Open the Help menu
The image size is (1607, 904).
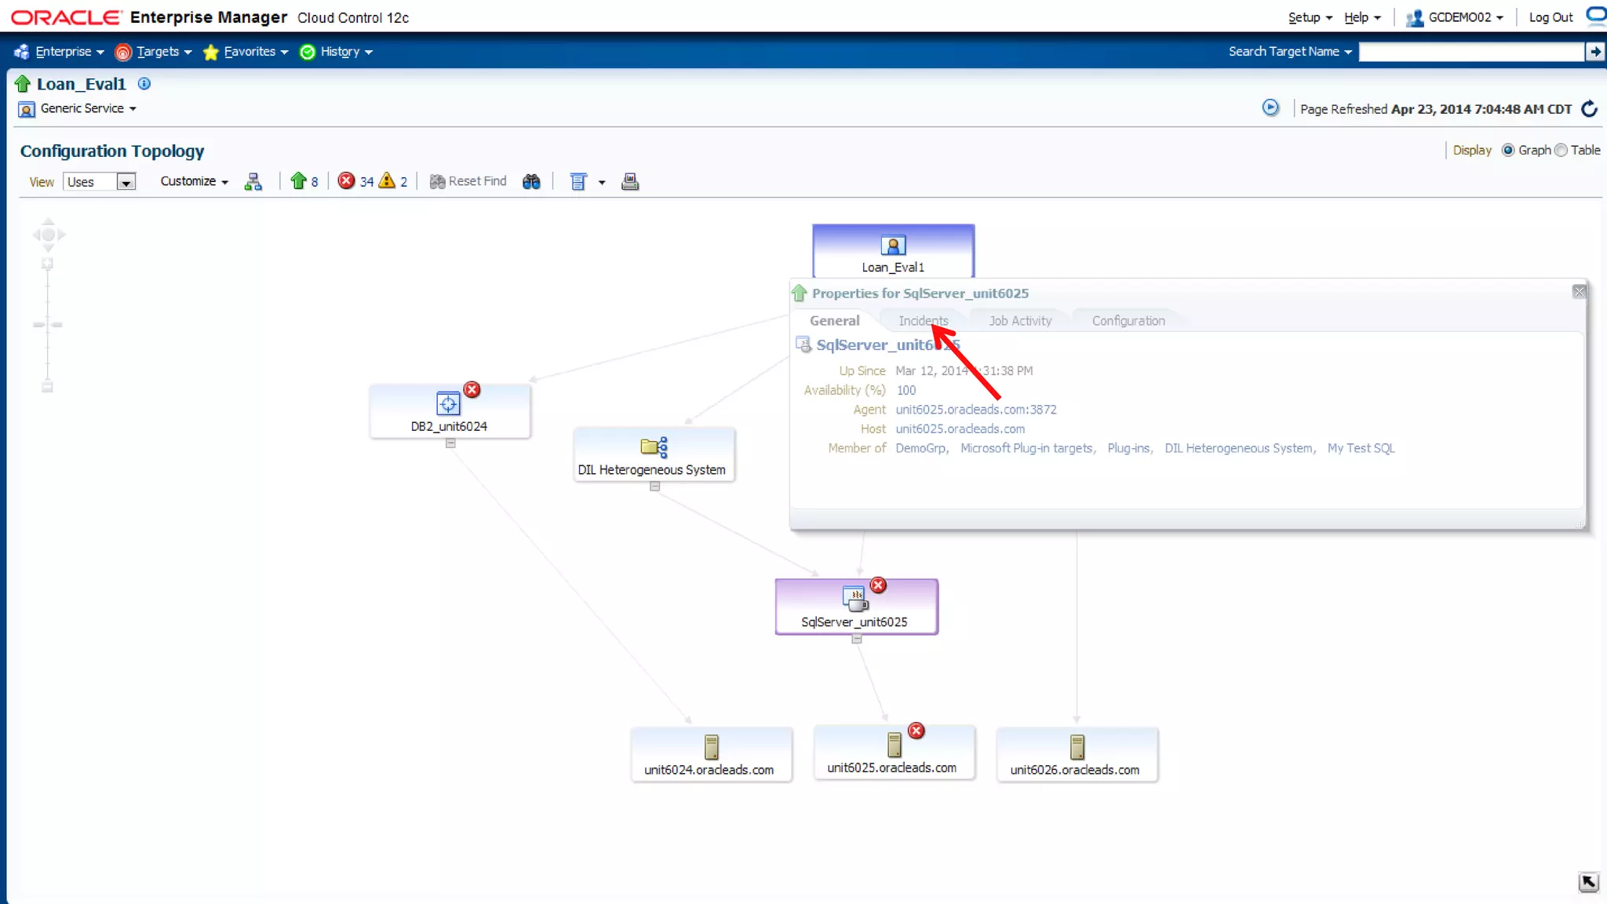1362,17
